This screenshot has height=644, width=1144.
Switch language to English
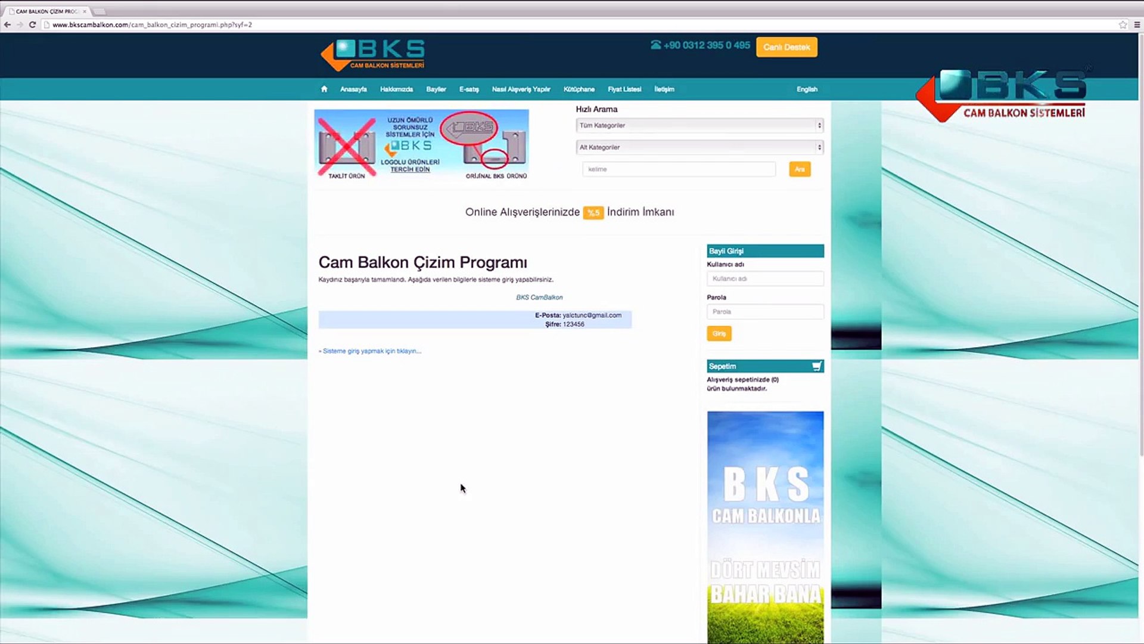pyautogui.click(x=807, y=89)
